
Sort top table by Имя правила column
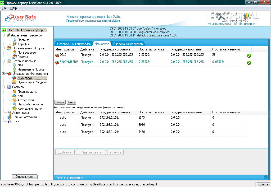pos(66,49)
